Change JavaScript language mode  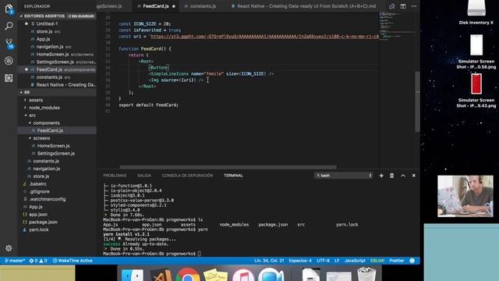pos(355,261)
